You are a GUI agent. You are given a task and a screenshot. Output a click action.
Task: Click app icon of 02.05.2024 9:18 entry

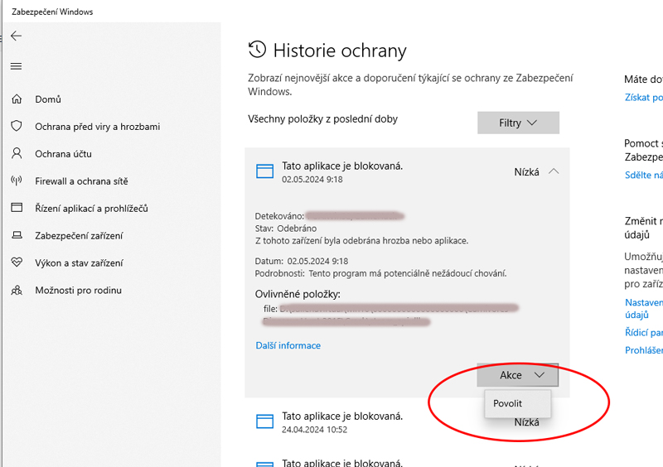click(x=264, y=171)
